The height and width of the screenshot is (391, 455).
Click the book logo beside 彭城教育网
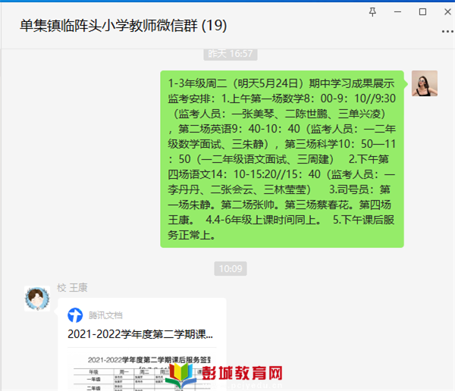tap(181, 376)
